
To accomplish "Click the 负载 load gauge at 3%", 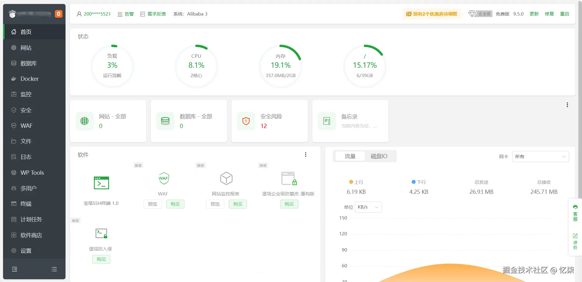I will click(112, 66).
